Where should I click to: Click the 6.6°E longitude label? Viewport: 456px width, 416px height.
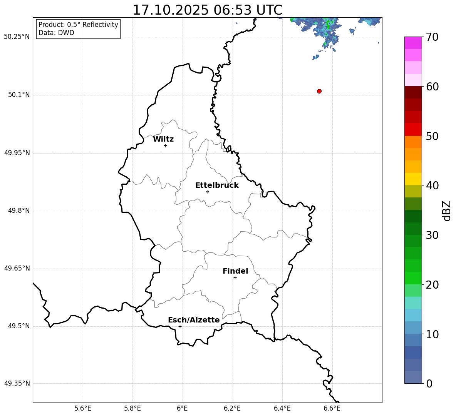[x=332, y=408]
